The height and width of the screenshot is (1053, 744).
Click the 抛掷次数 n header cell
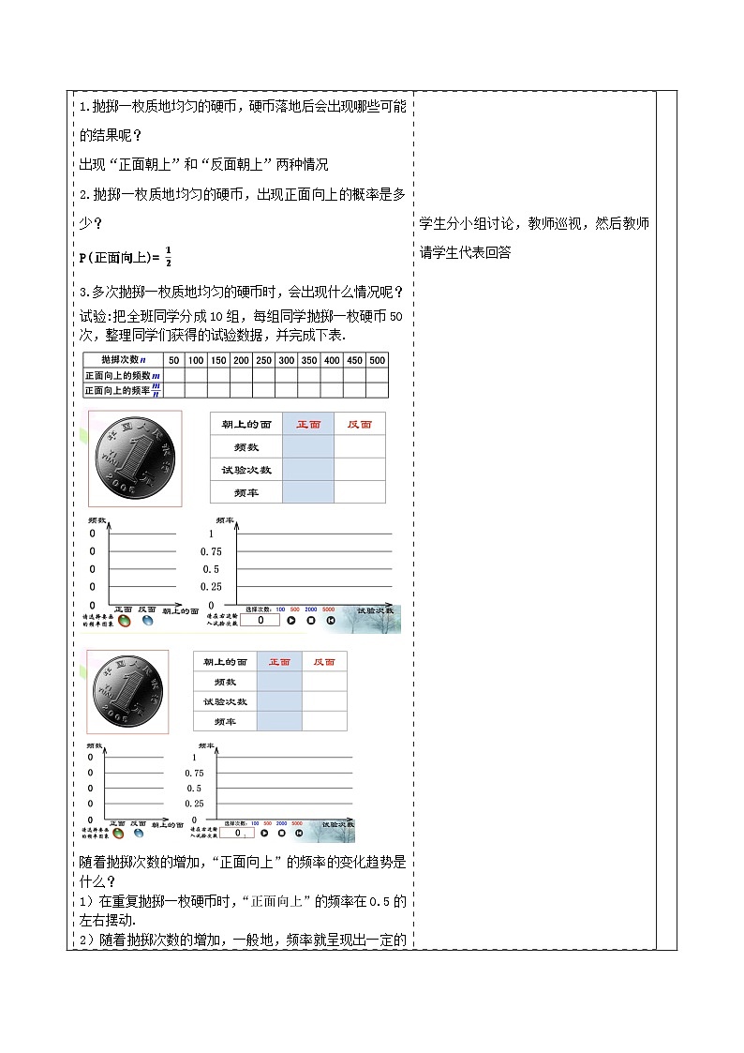[124, 360]
